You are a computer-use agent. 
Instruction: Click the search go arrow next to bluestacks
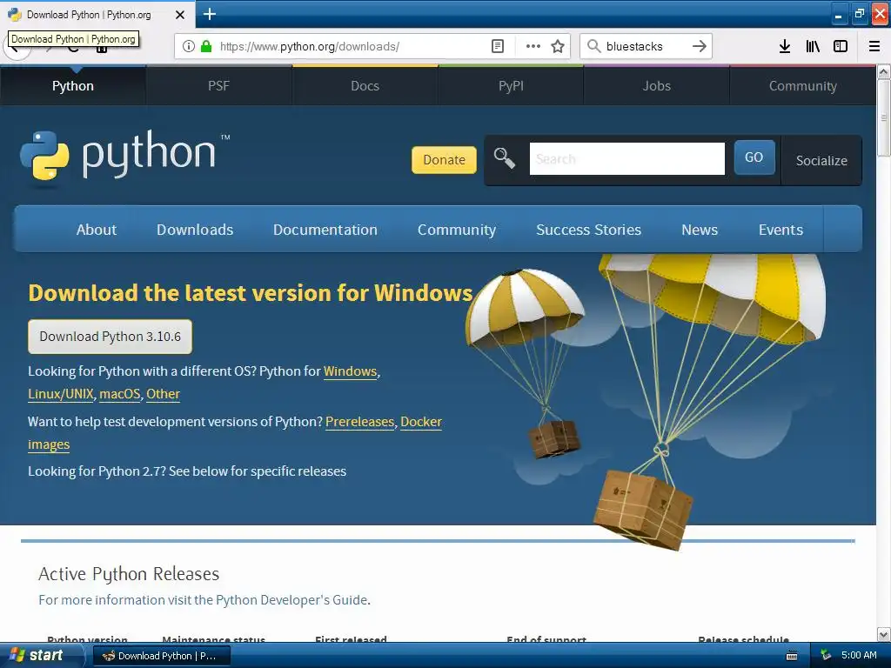pos(700,46)
